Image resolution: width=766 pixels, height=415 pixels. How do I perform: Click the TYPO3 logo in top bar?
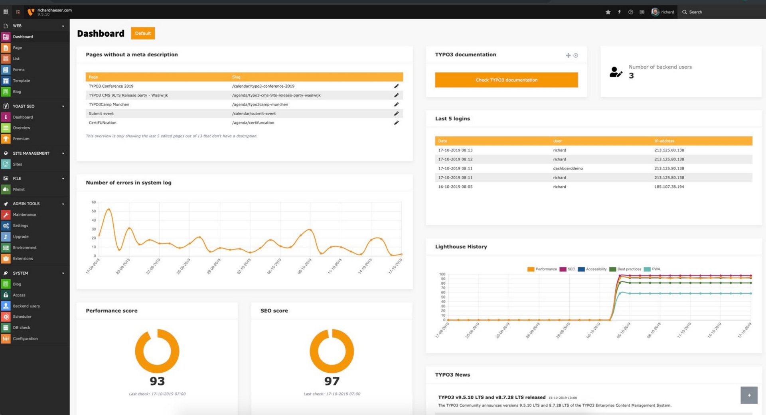[31, 12]
